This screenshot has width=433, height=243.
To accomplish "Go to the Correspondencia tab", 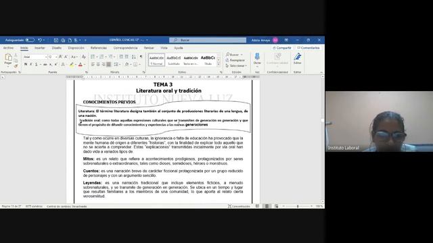I will (125, 48).
